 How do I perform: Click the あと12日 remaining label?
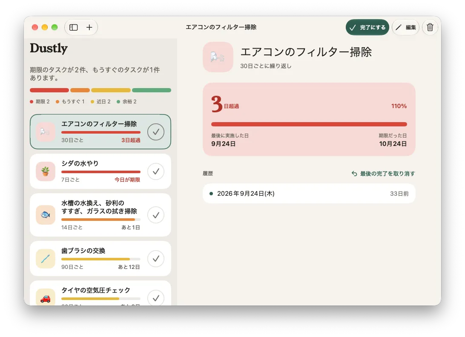pyautogui.click(x=129, y=267)
